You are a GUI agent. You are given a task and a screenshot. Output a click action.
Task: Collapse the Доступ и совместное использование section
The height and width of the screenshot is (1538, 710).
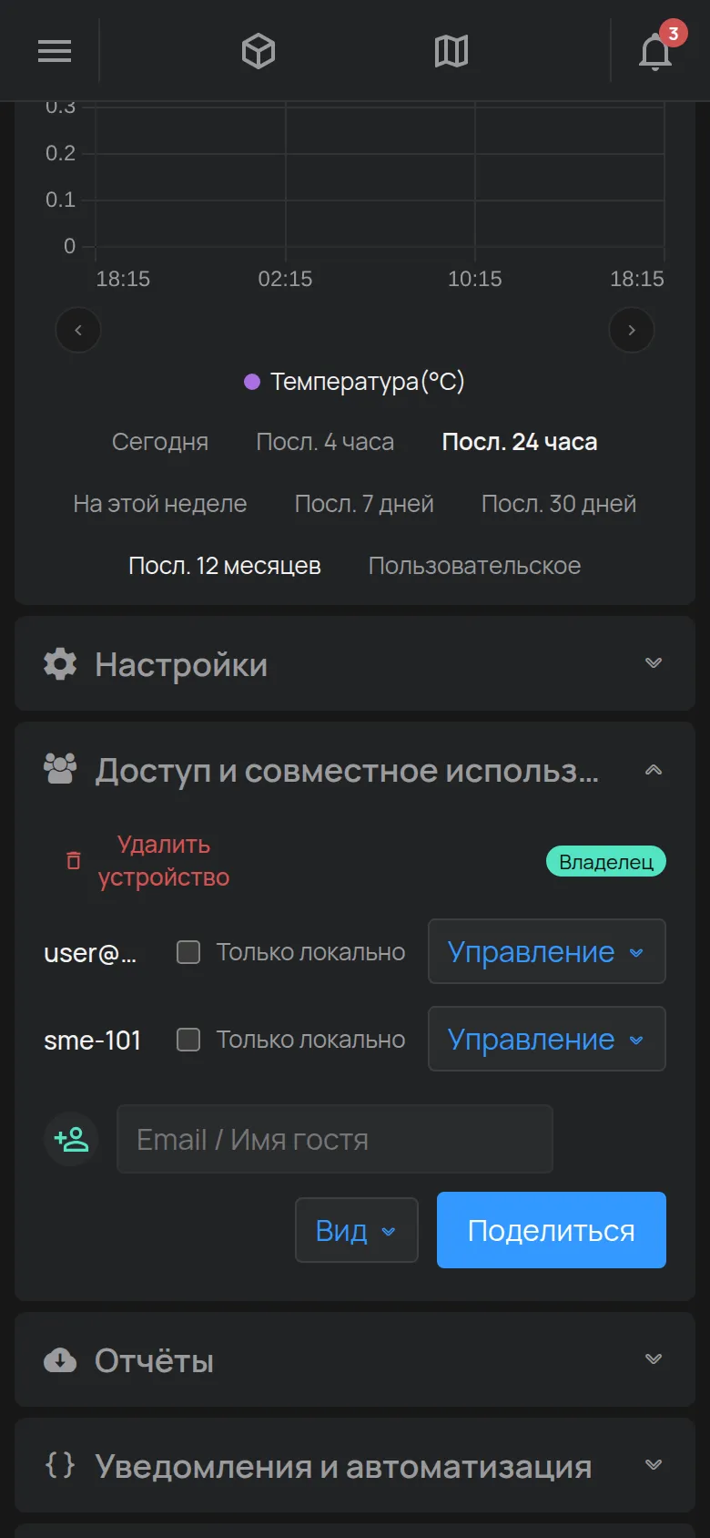point(654,770)
